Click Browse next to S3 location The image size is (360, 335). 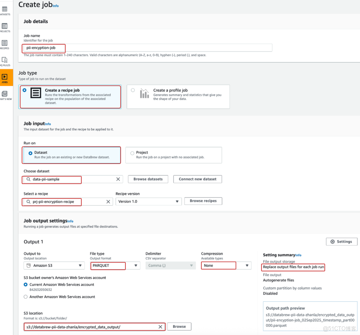click(179, 326)
